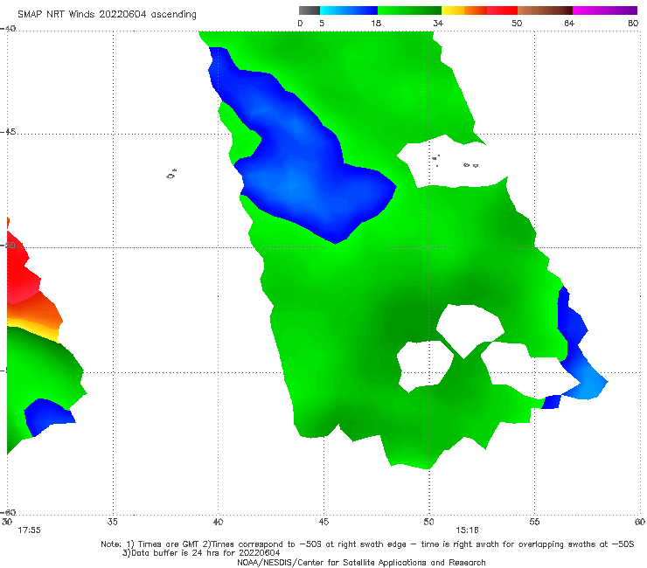Click the cyan-to-blue 5–18 color bar segment
The image size is (647, 568).
coord(349,10)
